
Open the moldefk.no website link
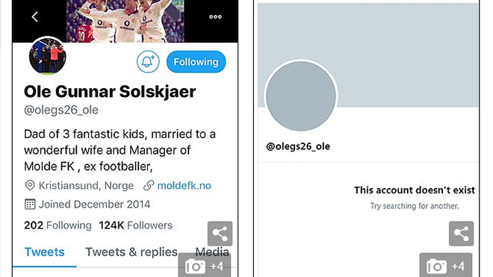tap(185, 185)
